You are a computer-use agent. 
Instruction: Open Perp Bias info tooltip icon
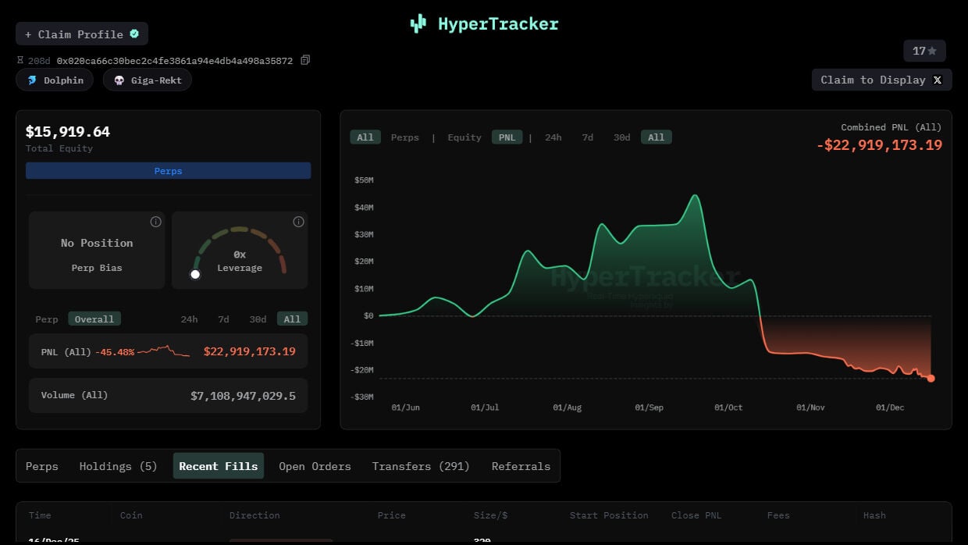pyautogui.click(x=155, y=222)
